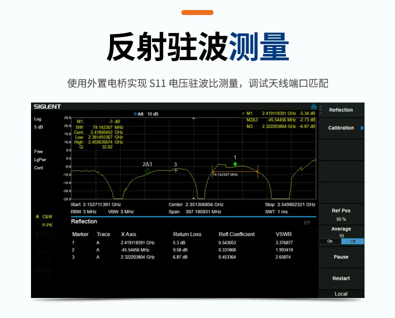Turn Average On

coord(330,241)
